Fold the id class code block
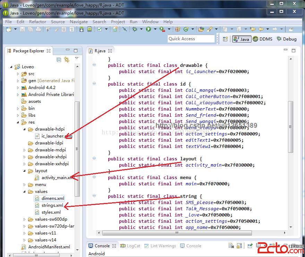305x257 pixels. (94, 83)
